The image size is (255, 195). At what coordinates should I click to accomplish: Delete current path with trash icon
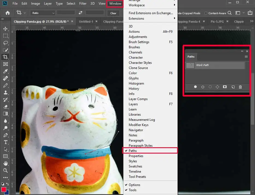240,87
